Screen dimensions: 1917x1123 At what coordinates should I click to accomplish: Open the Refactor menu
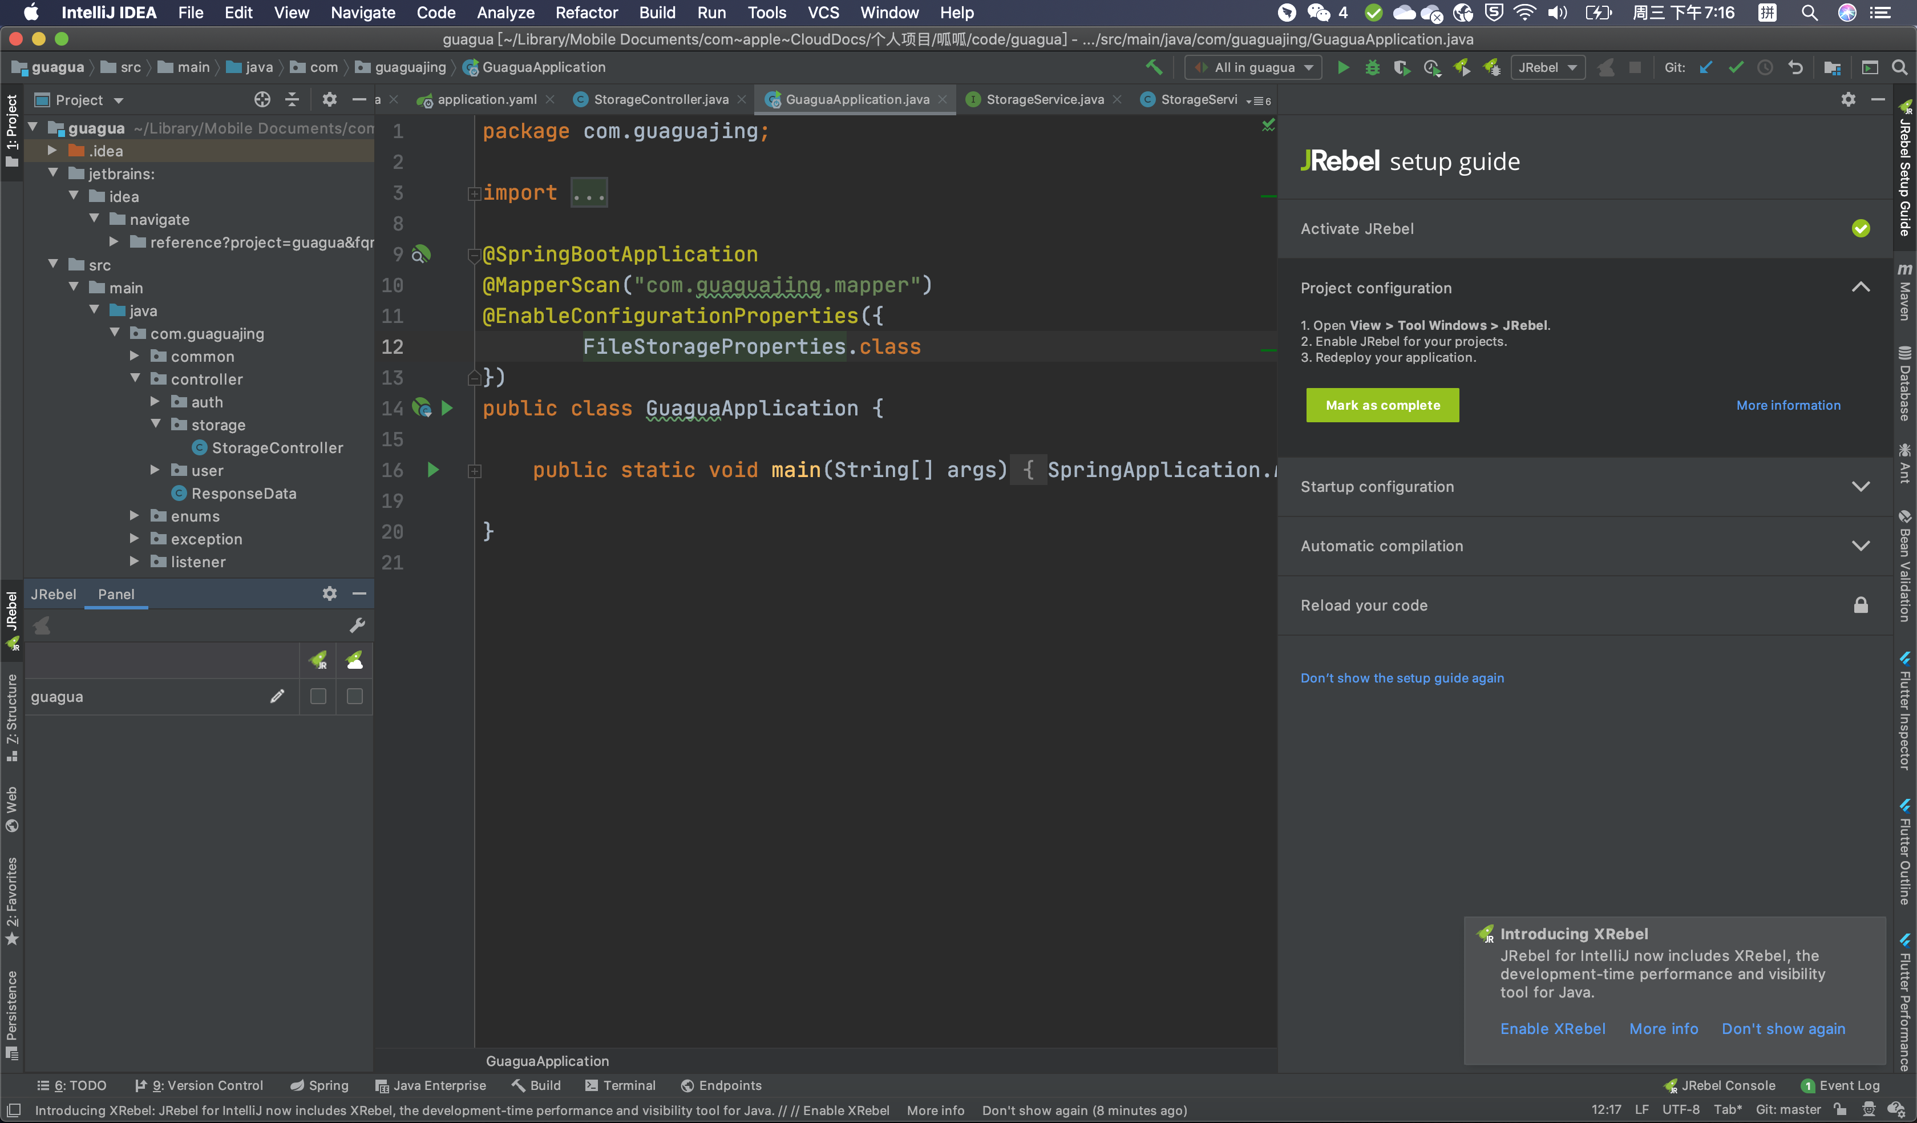586,12
